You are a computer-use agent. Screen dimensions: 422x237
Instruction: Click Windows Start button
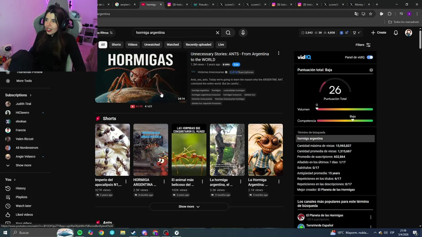pos(5,233)
